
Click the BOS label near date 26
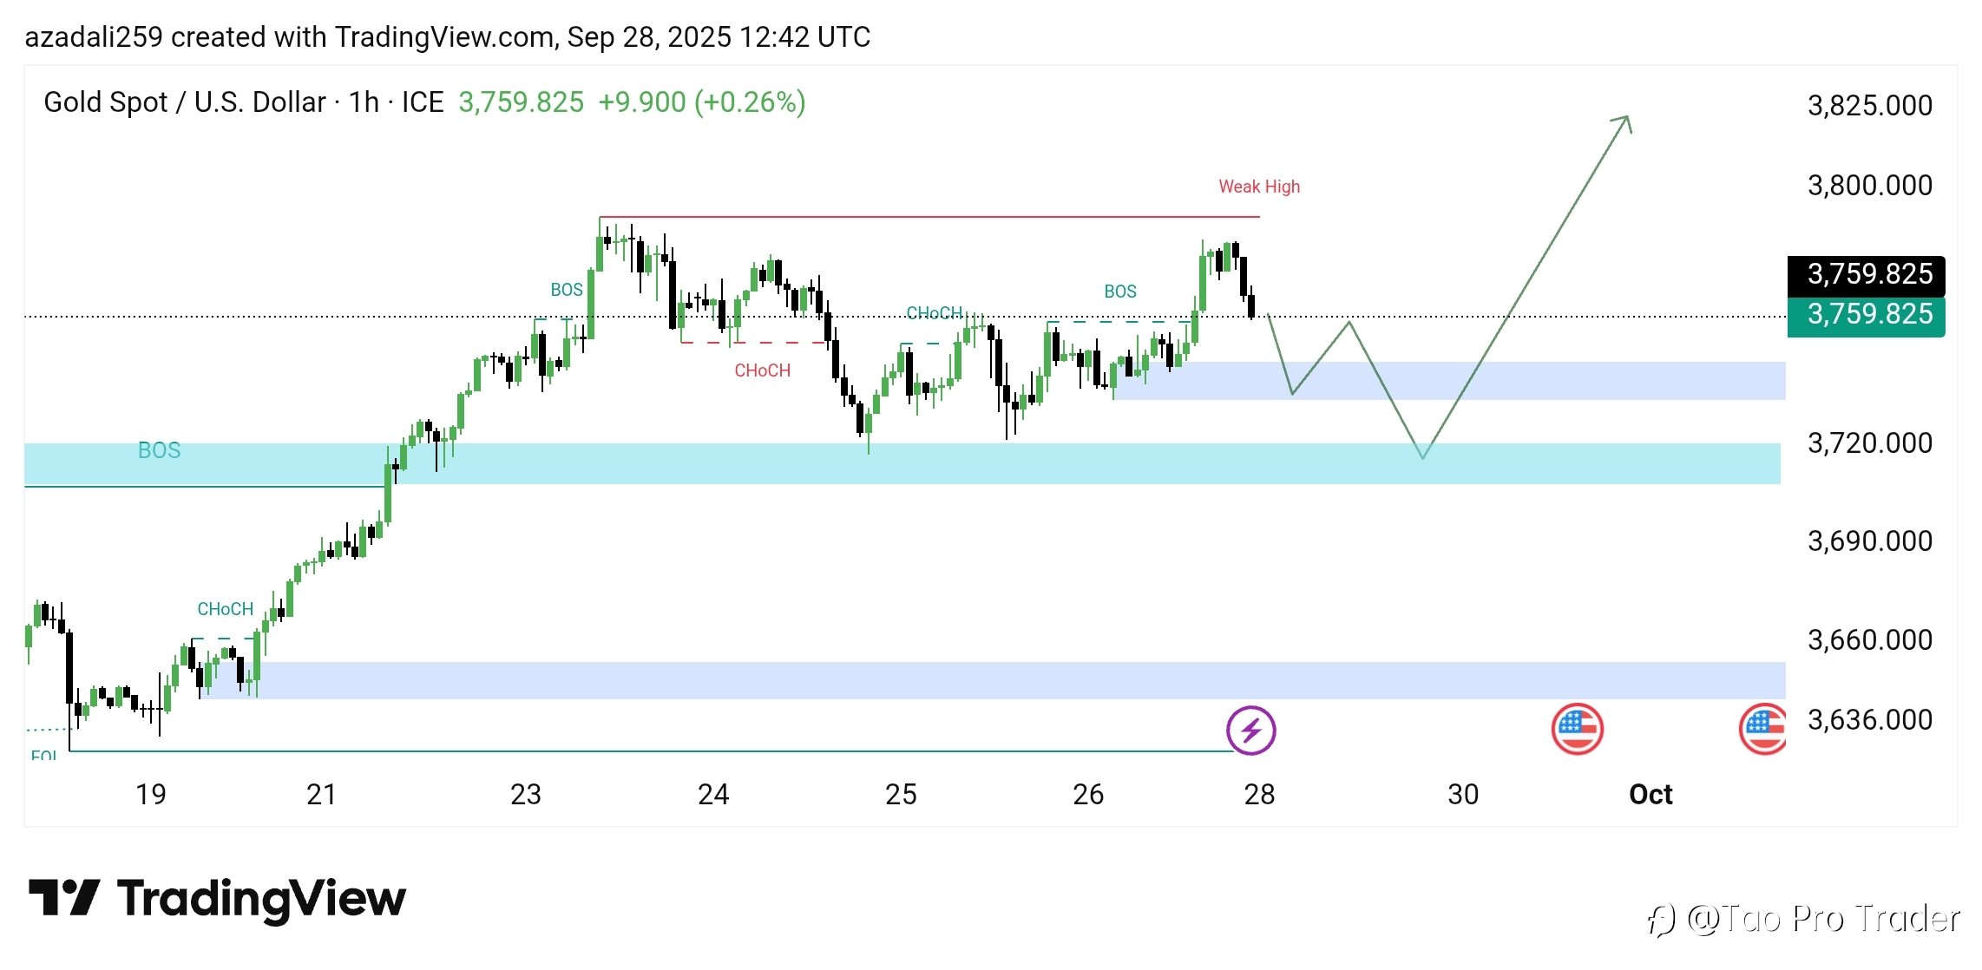tap(1119, 292)
